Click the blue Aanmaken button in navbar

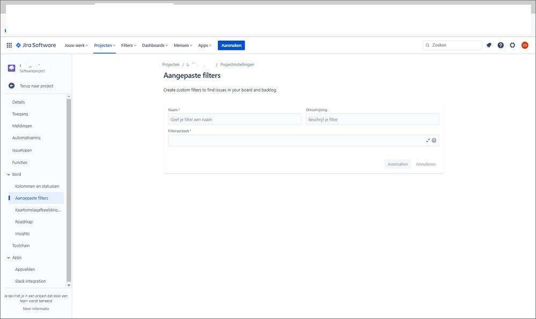click(231, 45)
